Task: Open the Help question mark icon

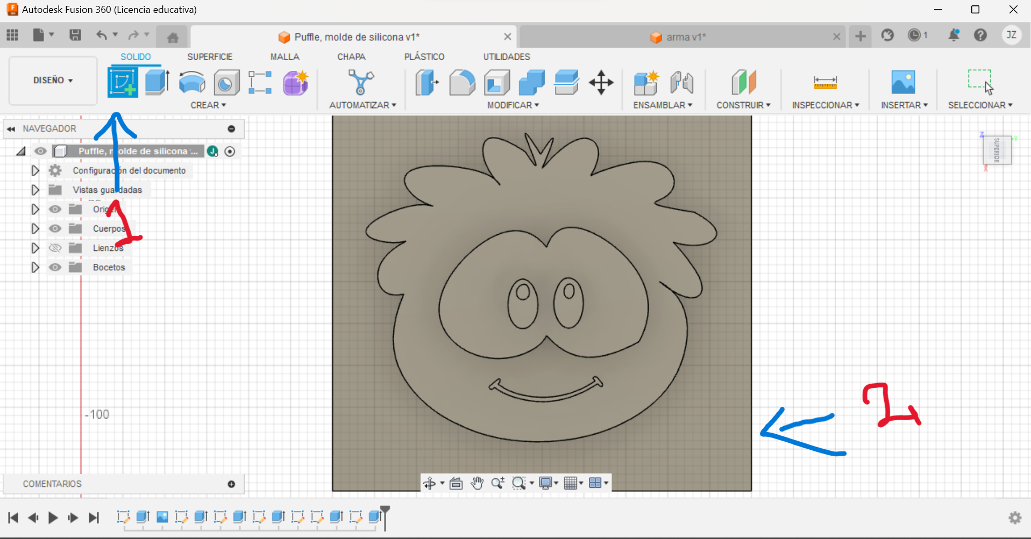Action: click(980, 35)
